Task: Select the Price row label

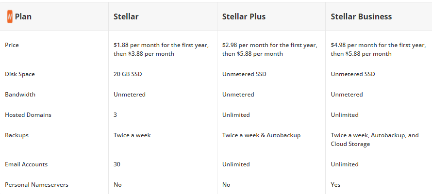Action: coord(12,45)
